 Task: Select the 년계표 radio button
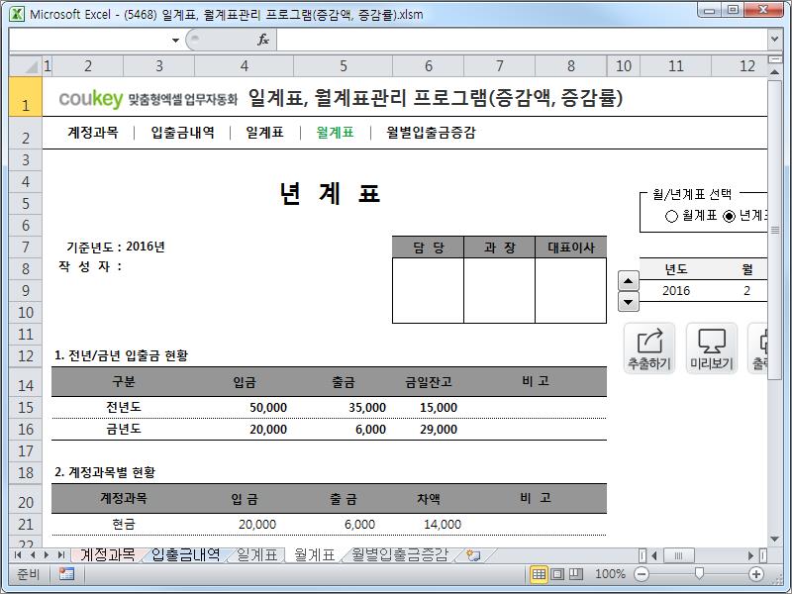coord(729,216)
